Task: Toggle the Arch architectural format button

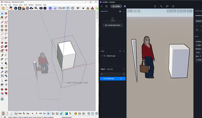Action: (x=20, y=114)
